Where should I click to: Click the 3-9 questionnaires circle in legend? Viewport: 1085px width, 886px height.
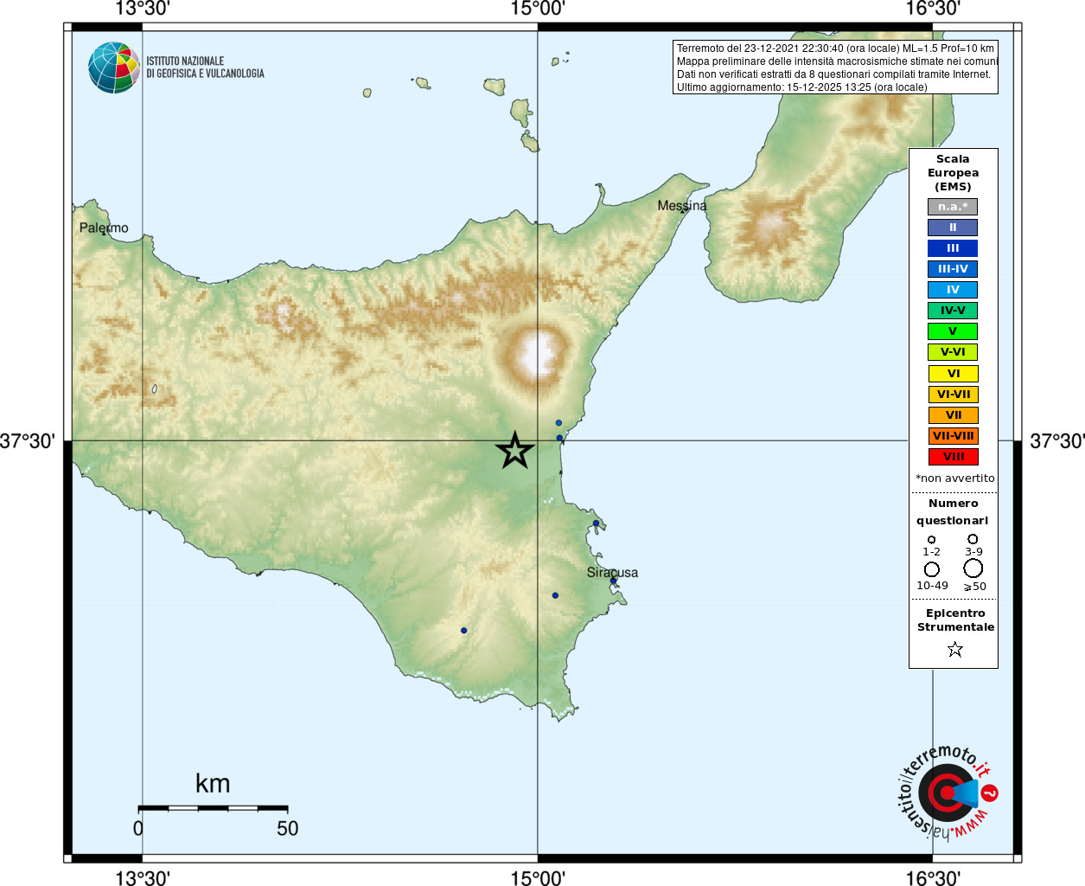pos(973,539)
